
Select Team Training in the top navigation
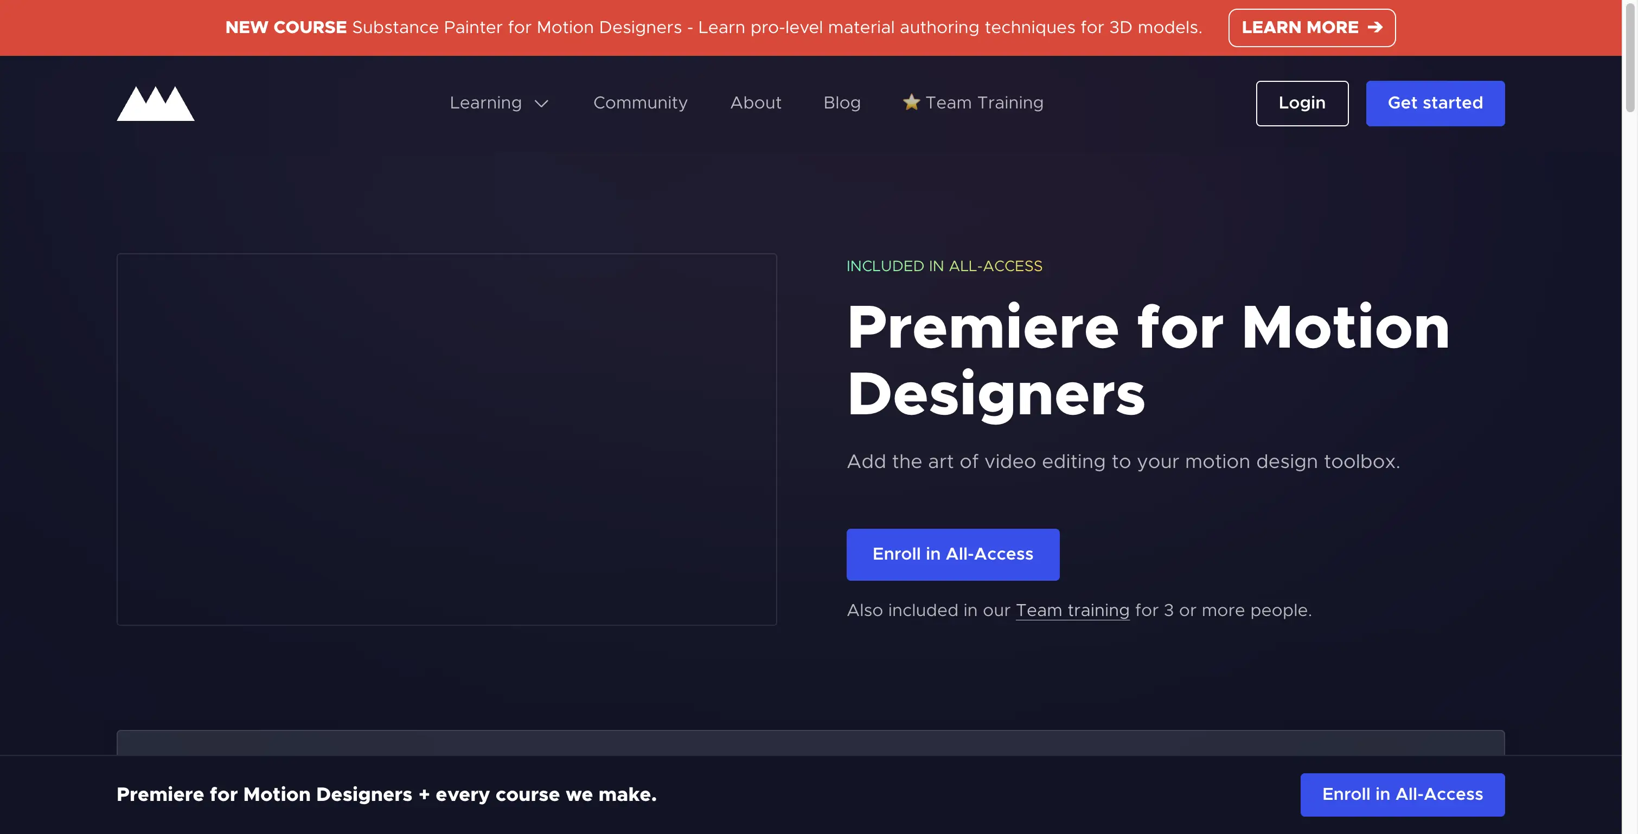[x=984, y=103]
